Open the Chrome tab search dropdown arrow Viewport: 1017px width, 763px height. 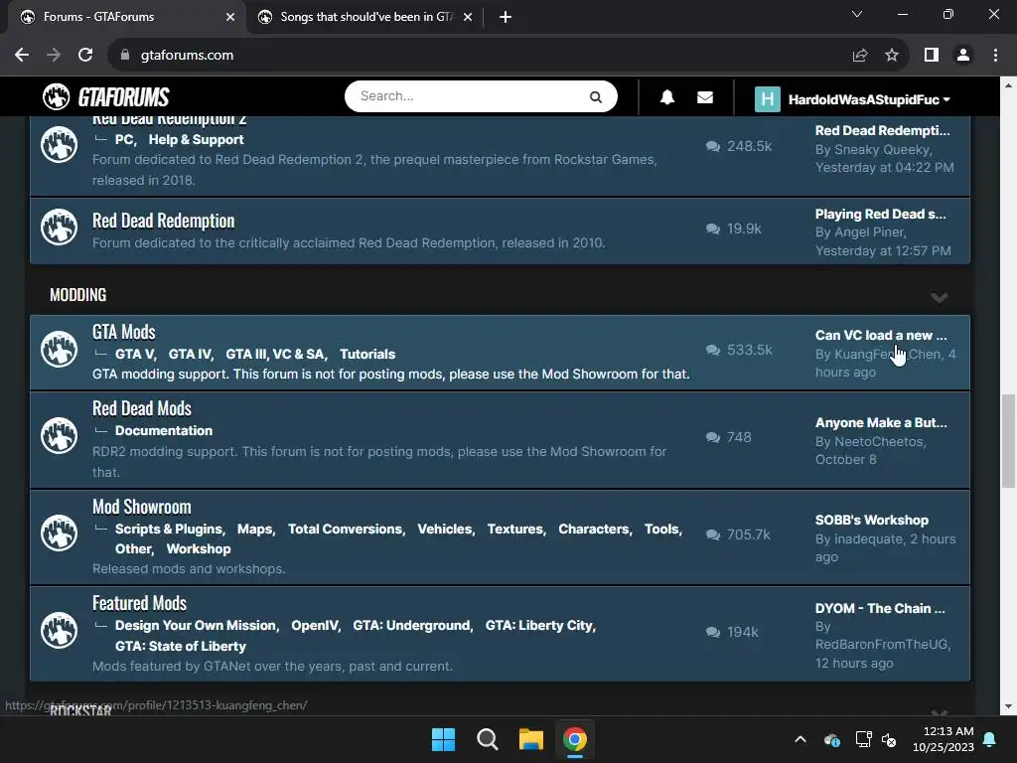(857, 14)
